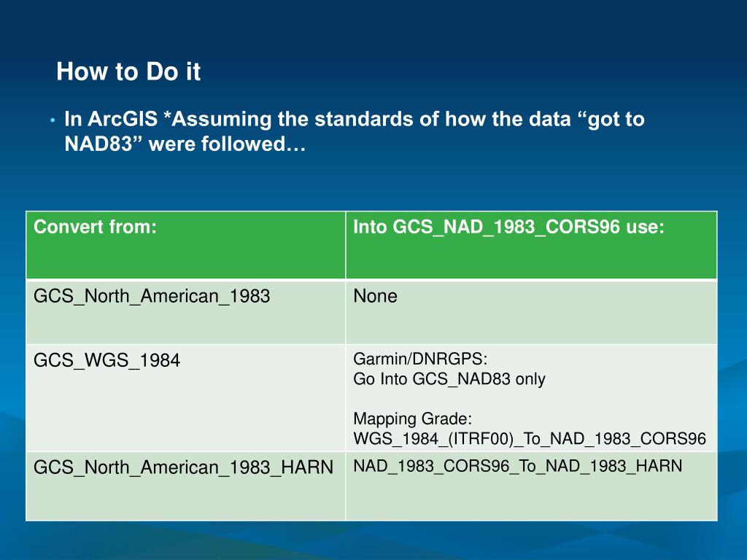
Task: Select the 'GCS_North_American_1983_HARN' cell
Action: 186,486
